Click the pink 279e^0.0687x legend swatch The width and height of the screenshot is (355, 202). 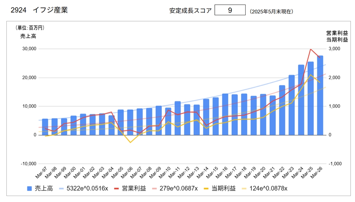[154, 189]
